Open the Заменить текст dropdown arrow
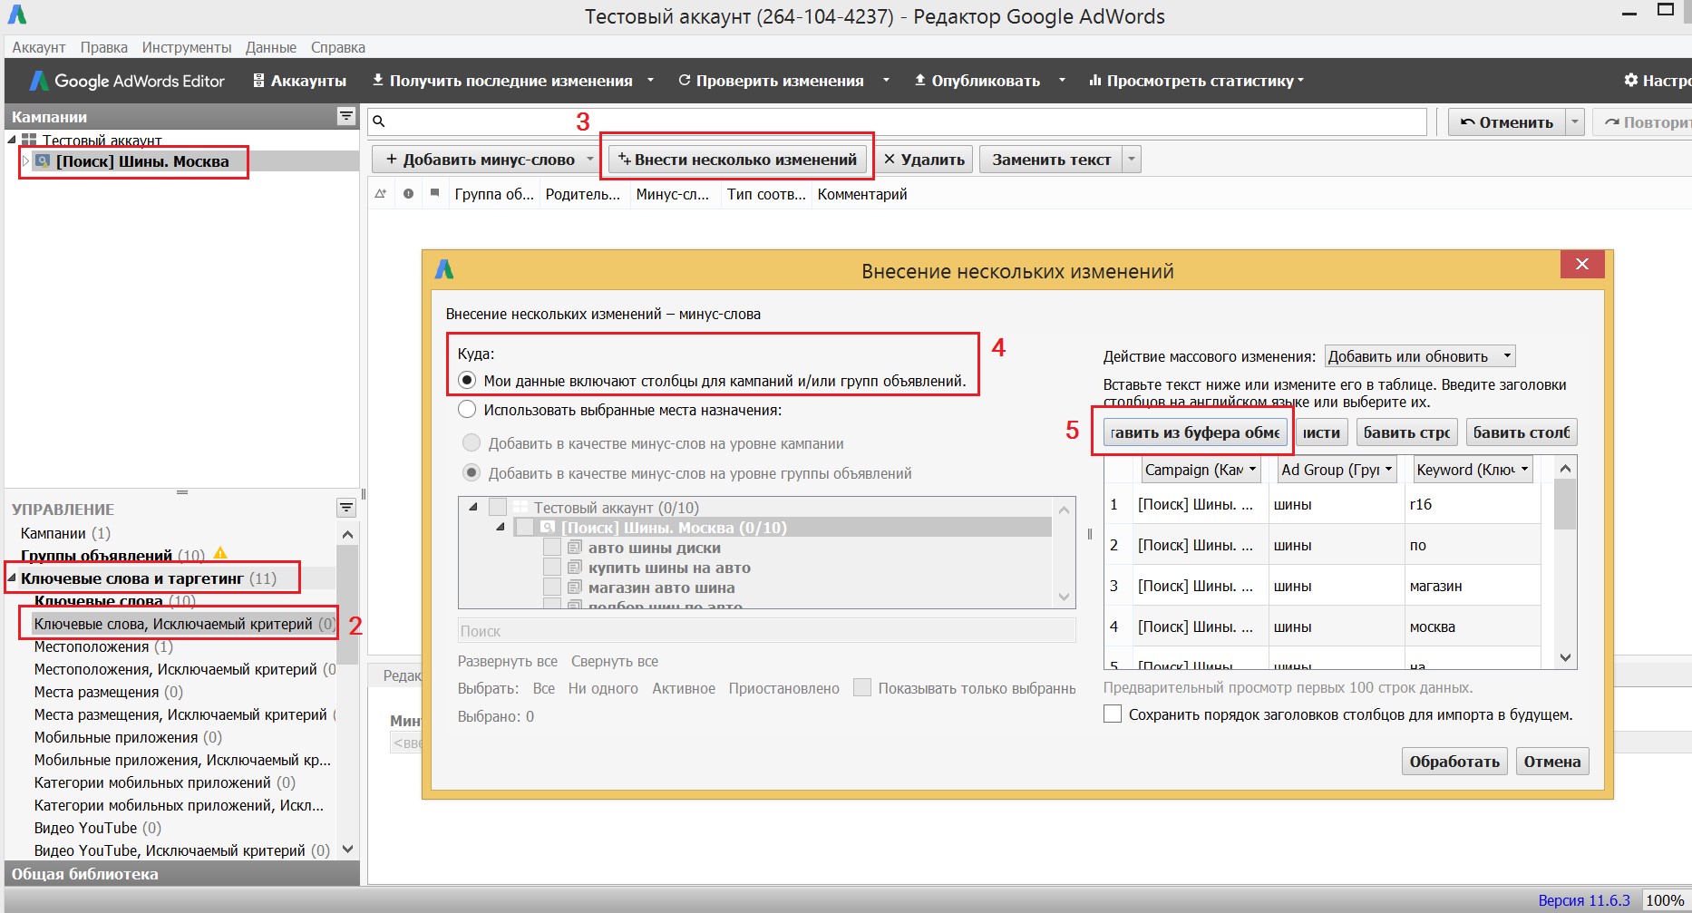 [x=1131, y=160]
